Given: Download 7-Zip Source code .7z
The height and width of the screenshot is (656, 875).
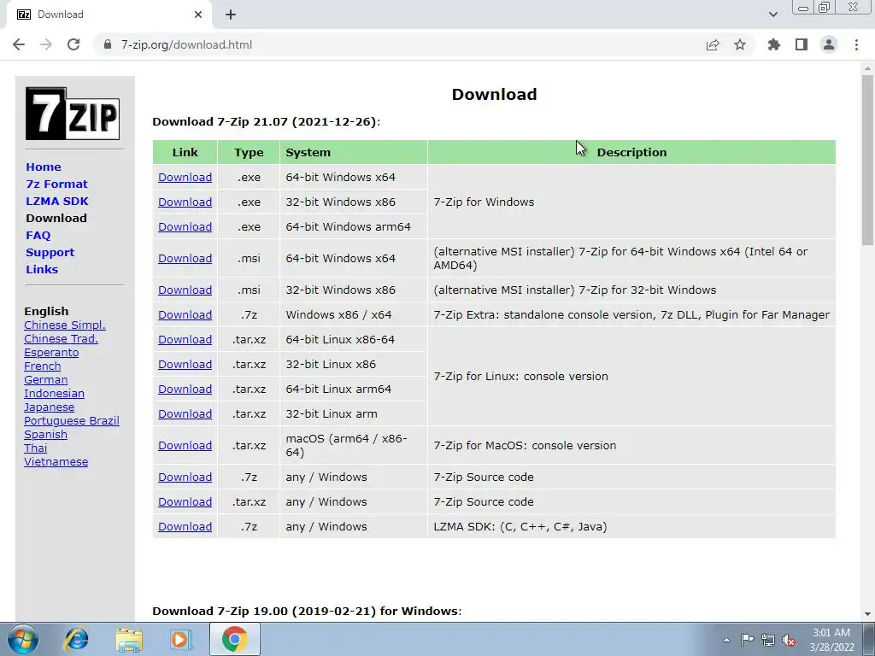Looking at the screenshot, I should [185, 477].
